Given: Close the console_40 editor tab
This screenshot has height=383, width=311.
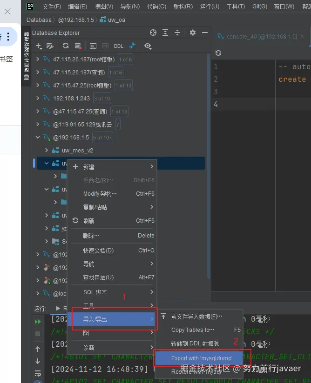Looking at the screenshot, I should point(302,36).
